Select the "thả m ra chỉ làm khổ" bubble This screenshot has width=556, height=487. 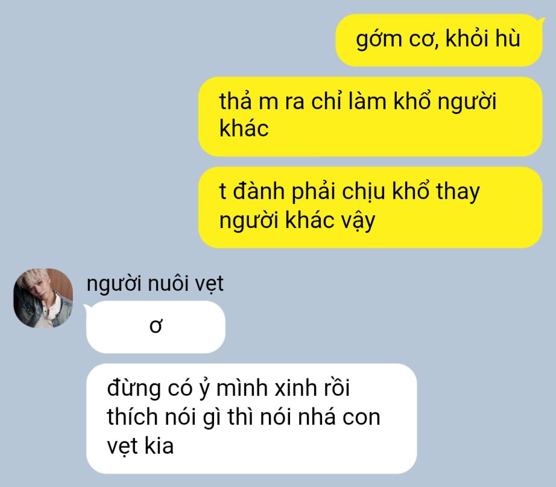(370, 117)
